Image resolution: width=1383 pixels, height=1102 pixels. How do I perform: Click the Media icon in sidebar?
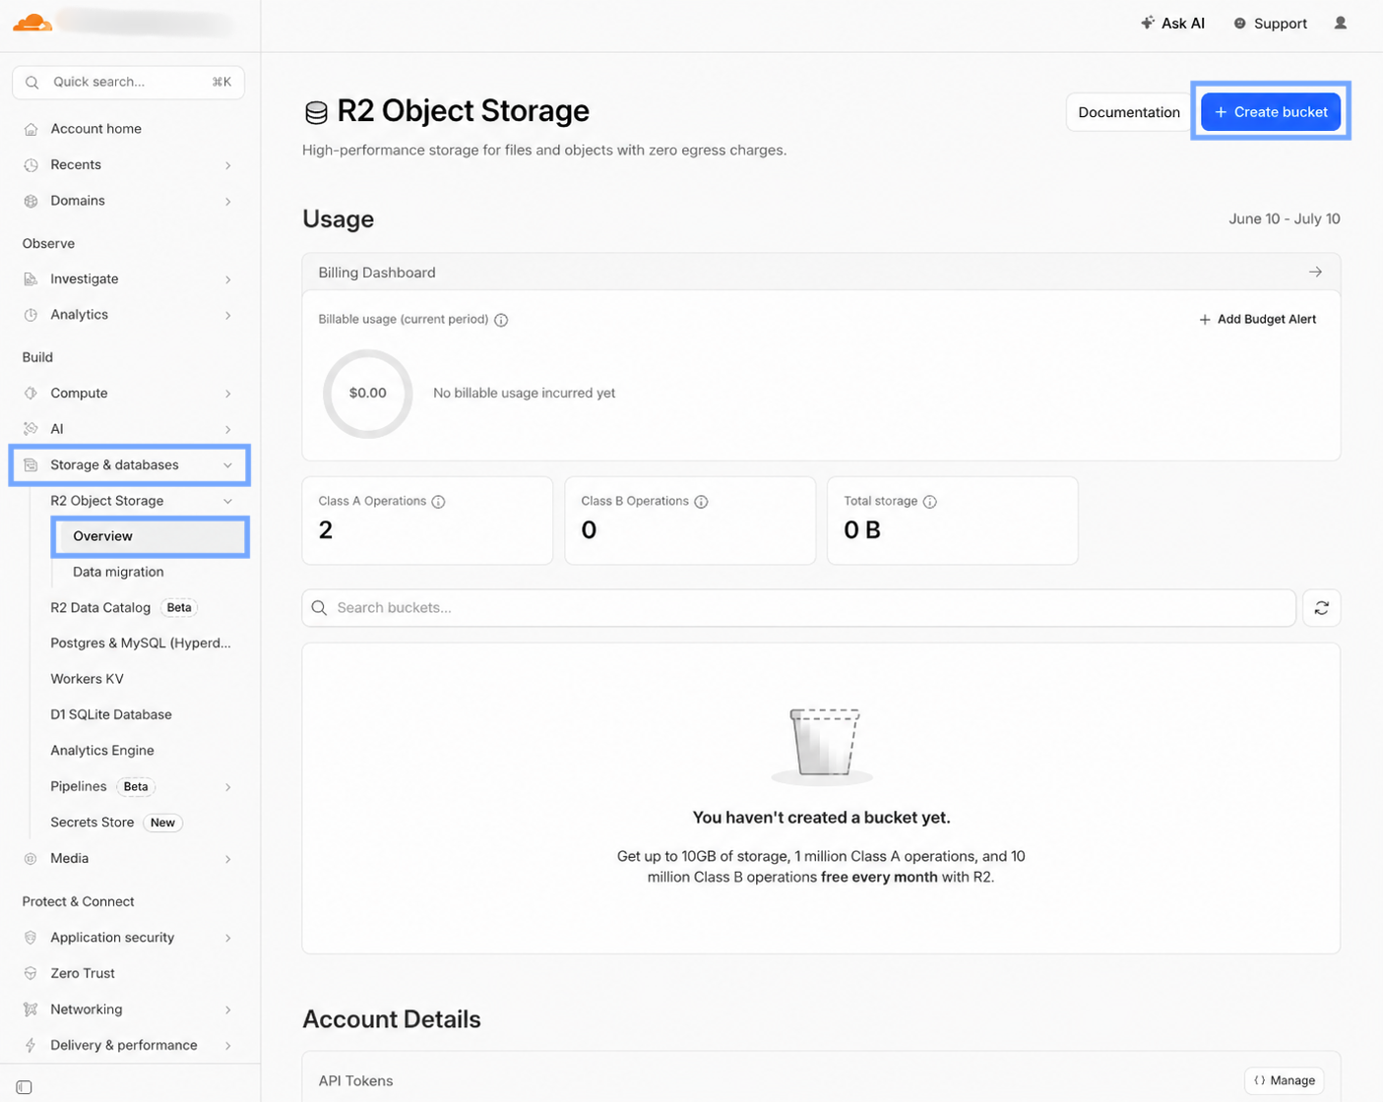[x=31, y=859]
